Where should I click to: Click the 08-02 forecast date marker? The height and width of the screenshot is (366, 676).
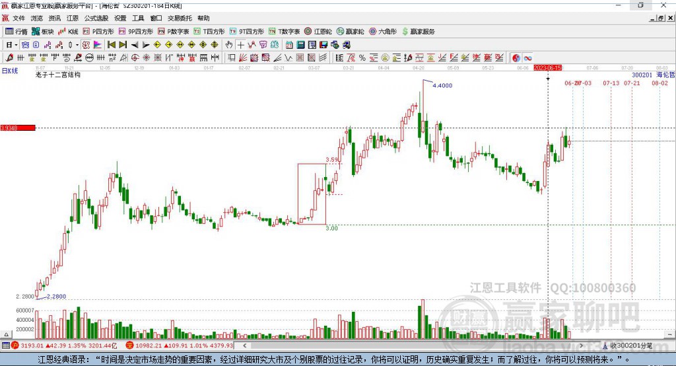pos(659,83)
